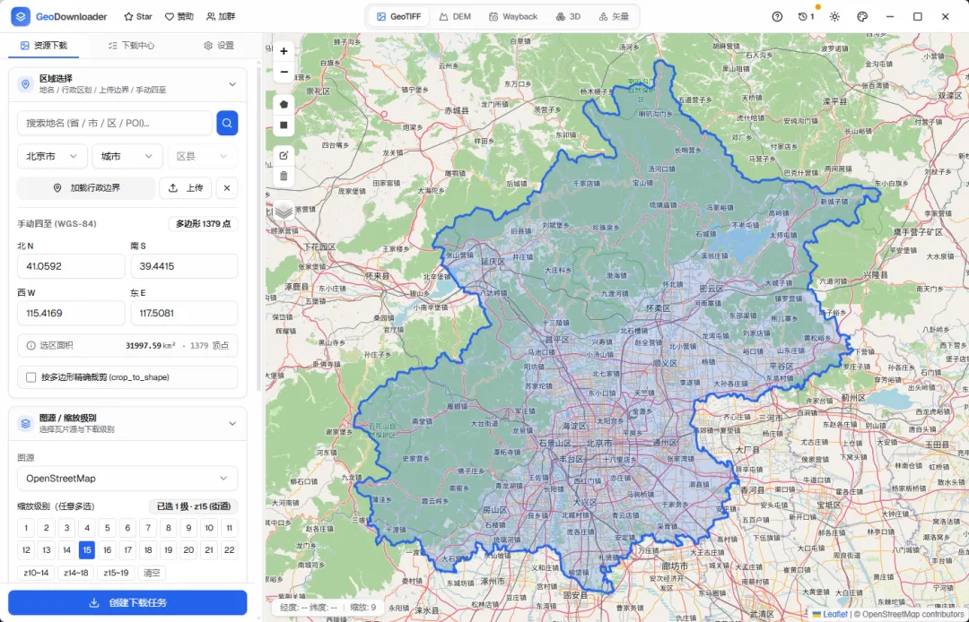This screenshot has width=969, height=622.
Task: Open the history icon with count 1
Action: pos(806,17)
